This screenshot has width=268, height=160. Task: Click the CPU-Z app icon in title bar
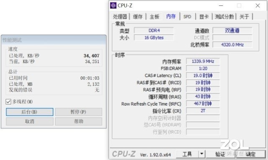click(113, 5)
